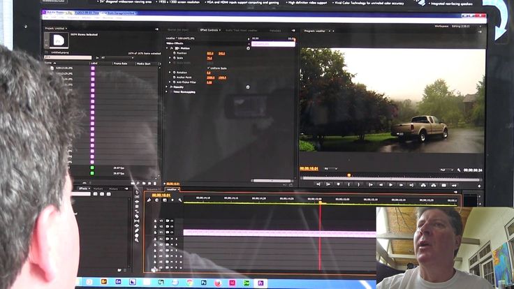Open timeline display settings wrench
This screenshot has height=289, width=514.
click(x=180, y=200)
